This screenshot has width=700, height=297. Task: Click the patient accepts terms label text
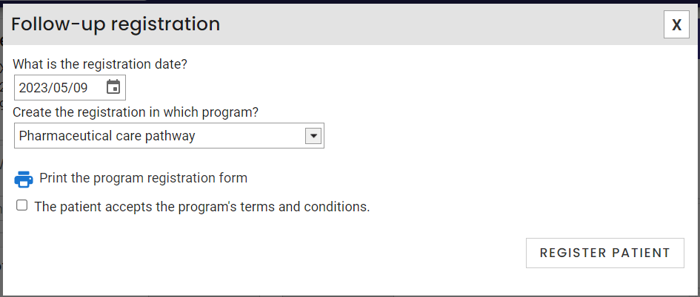(202, 207)
